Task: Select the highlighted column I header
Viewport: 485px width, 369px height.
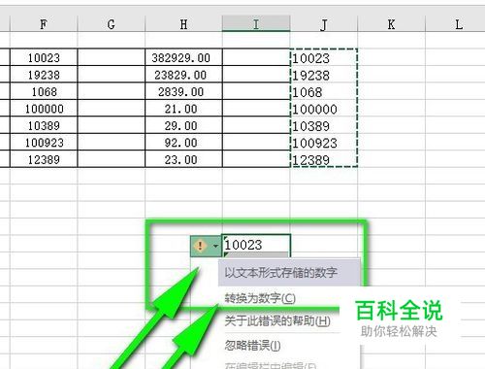Action: [x=256, y=24]
